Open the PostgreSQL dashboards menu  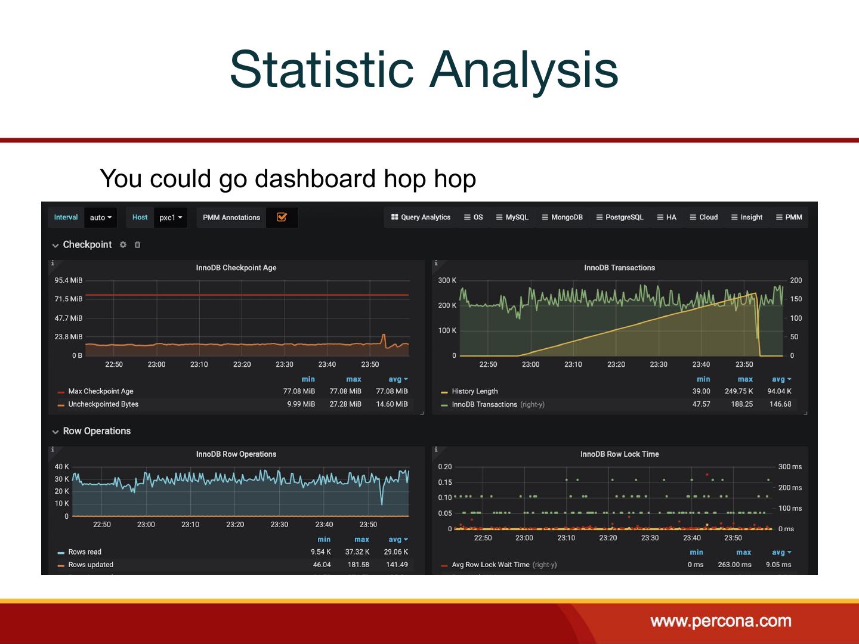point(620,217)
